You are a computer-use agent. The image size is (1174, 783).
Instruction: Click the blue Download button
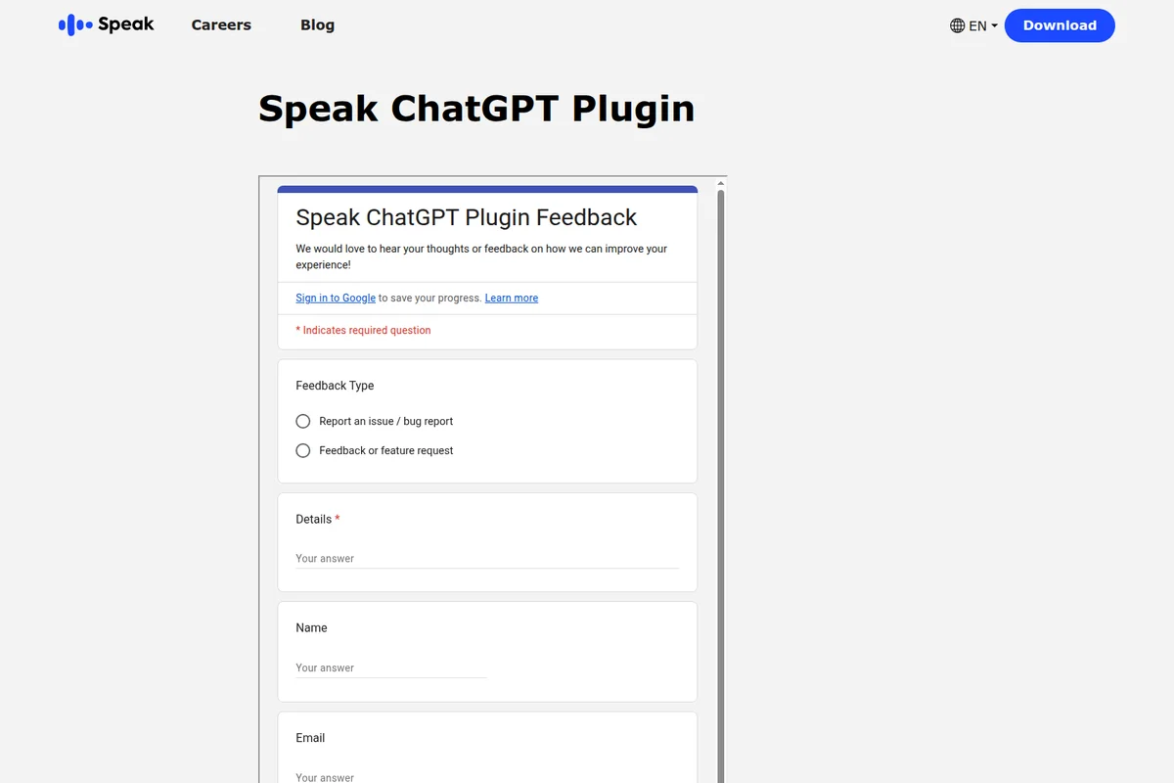tap(1060, 25)
